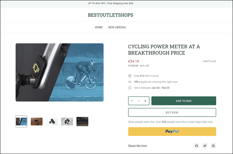
Task: Click the BUY NOW button
Action: (x=172, y=112)
